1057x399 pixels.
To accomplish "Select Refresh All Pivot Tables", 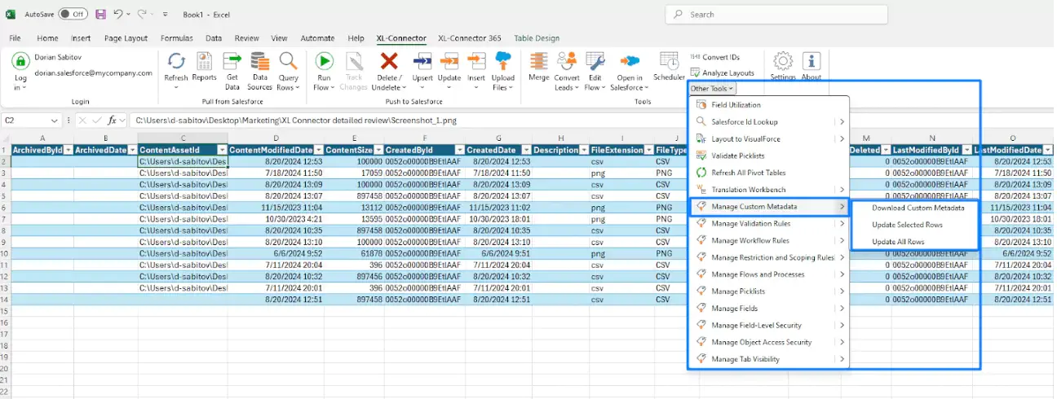I will pyautogui.click(x=768, y=173).
